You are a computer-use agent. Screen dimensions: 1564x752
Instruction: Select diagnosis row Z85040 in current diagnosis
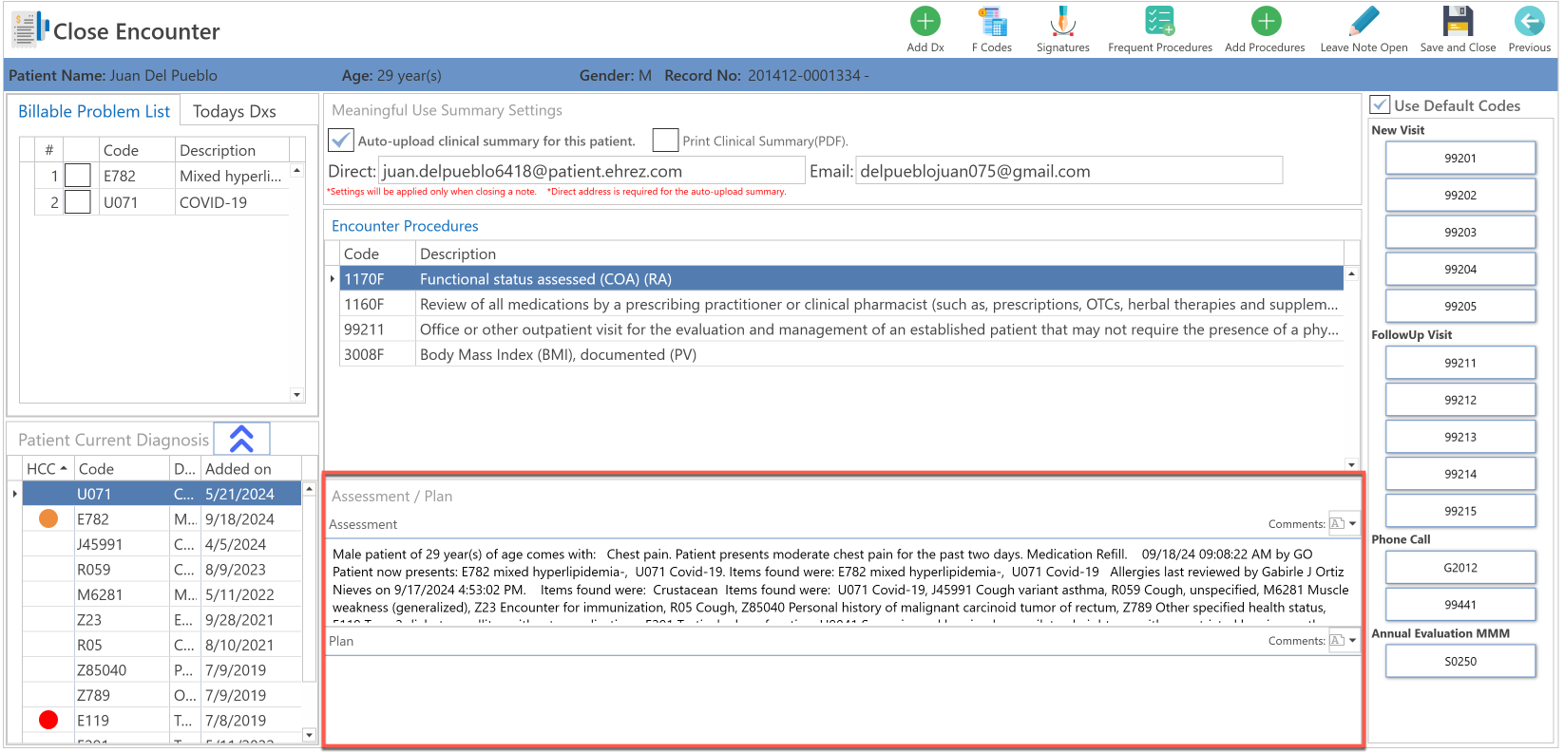[162, 669]
